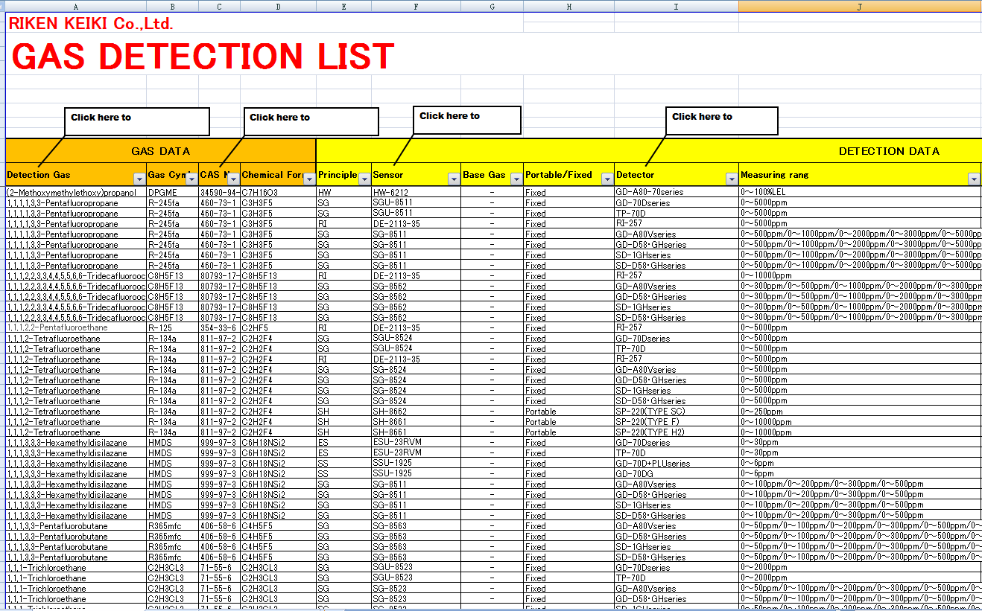Viewport: 982px width, 611px height.
Task: Select the SP-220(TYPE F) detector cell
Action: tap(677, 421)
